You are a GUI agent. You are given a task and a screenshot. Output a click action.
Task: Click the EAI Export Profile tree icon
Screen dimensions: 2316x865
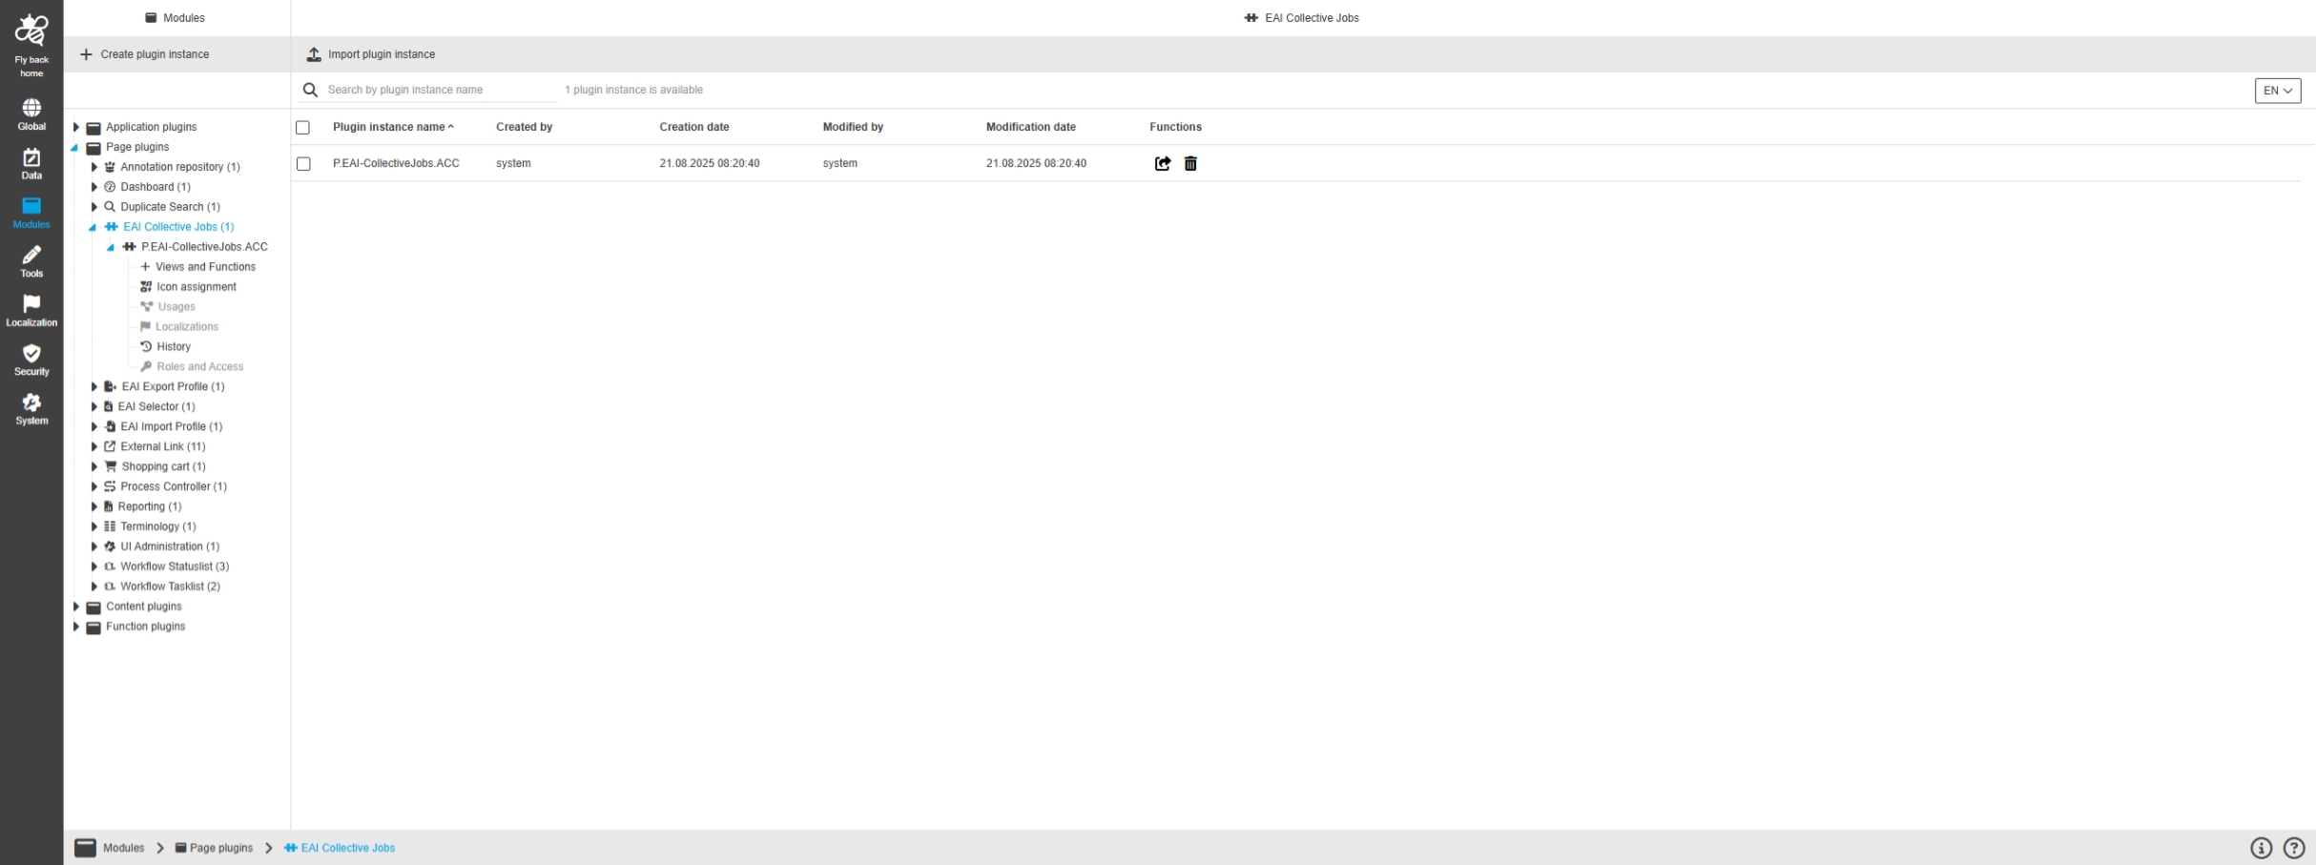pyautogui.click(x=111, y=386)
